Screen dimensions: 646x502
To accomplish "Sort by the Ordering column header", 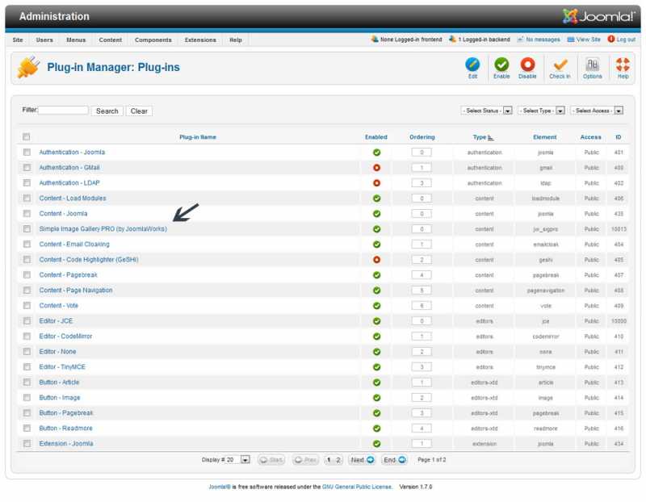I will [x=422, y=137].
